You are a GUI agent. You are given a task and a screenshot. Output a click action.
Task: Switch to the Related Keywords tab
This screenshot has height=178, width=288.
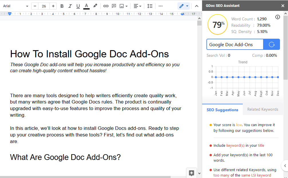point(263,109)
